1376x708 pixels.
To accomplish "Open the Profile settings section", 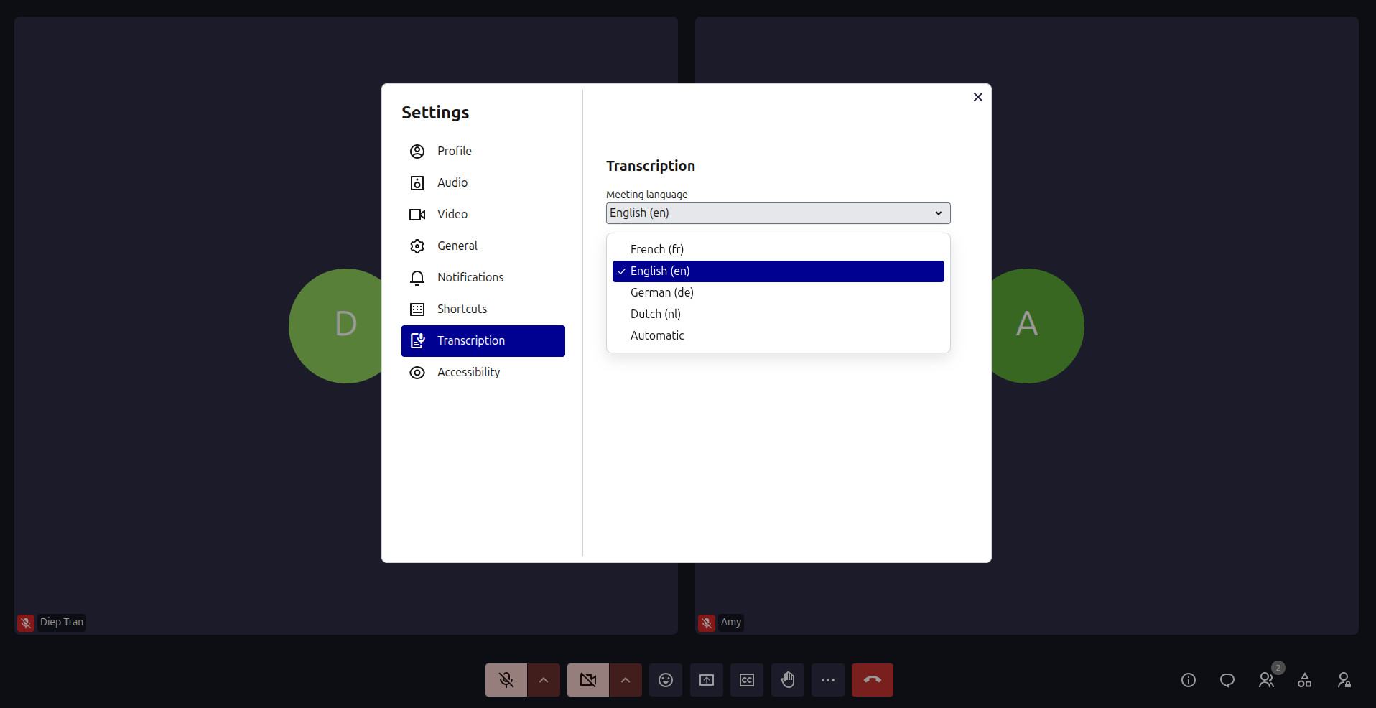I will tap(483, 151).
